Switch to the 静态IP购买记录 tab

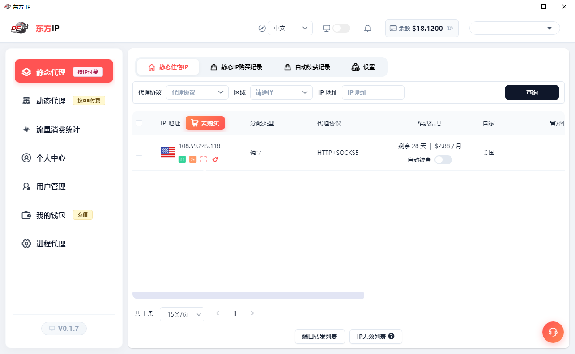236,67
